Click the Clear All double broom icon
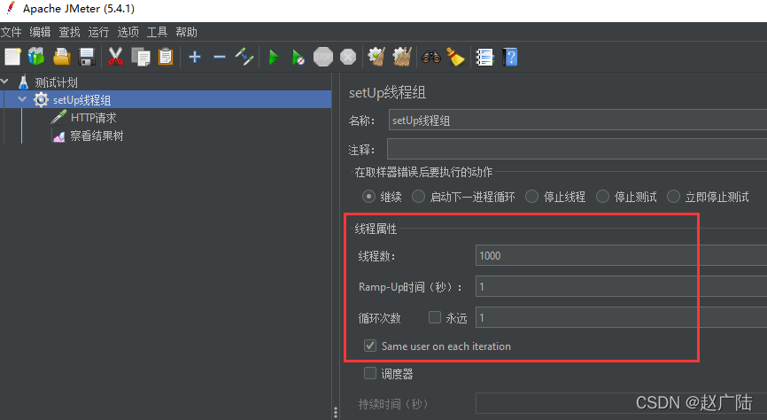 coord(401,57)
